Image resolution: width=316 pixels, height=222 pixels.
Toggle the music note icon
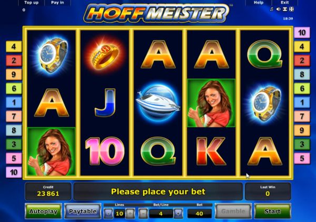(x=271, y=9)
